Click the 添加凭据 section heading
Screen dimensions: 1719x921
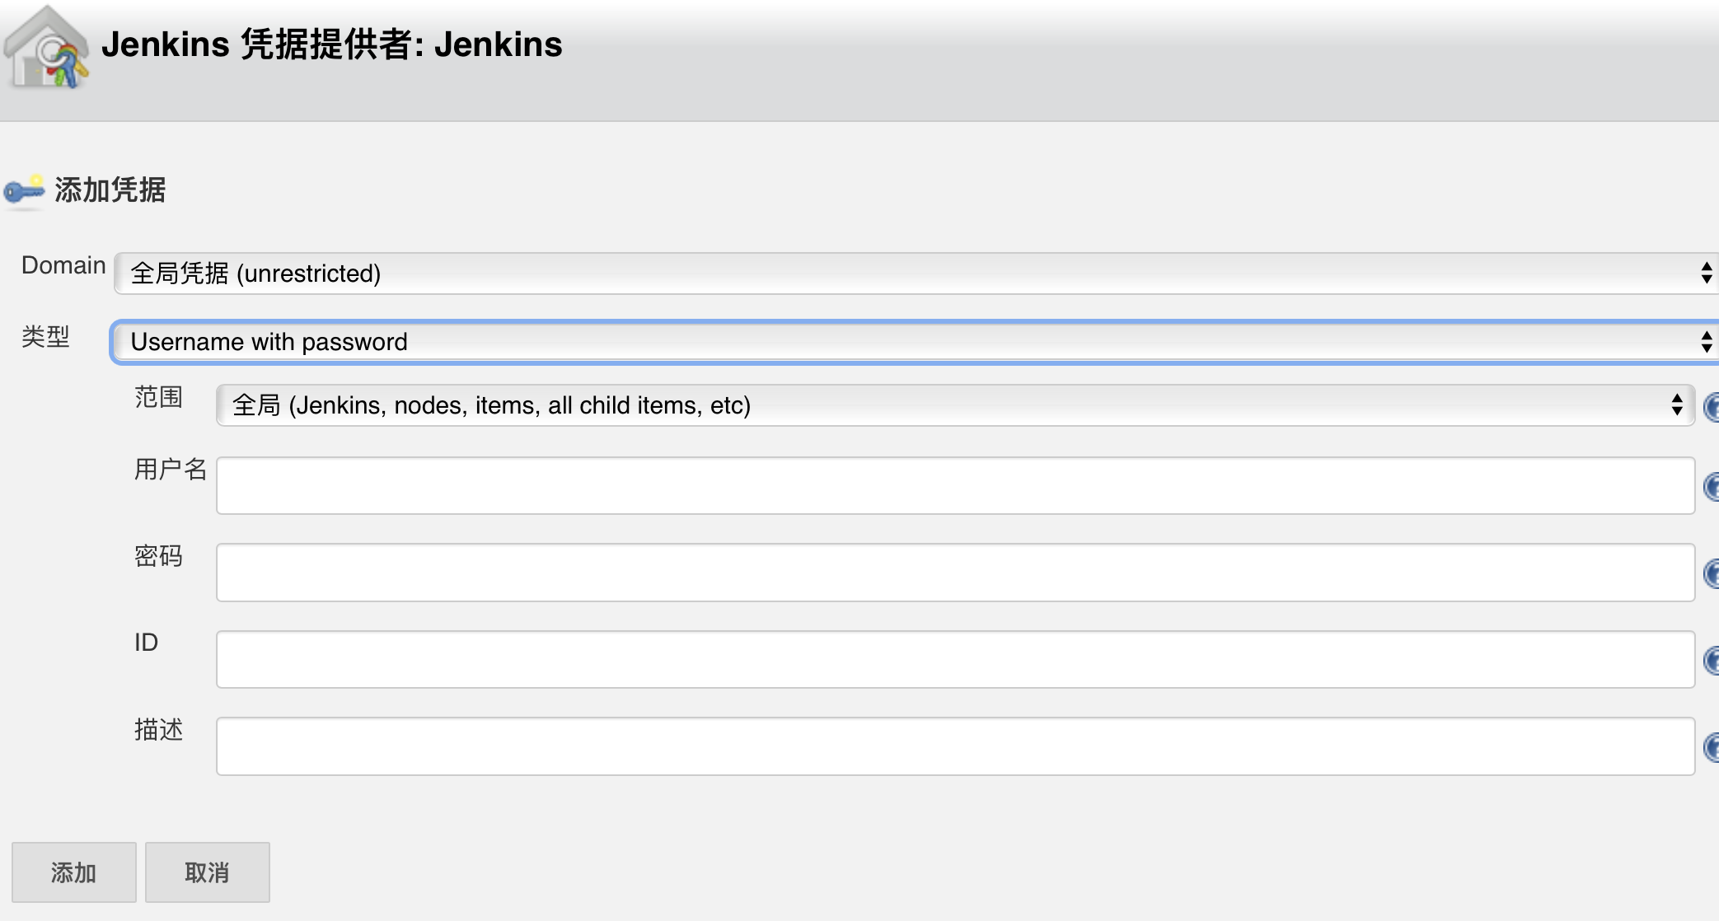(110, 190)
